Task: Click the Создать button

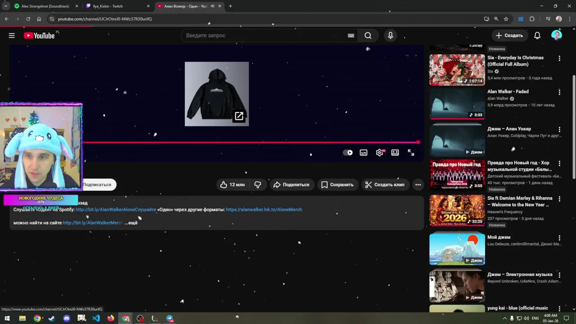Action: pyautogui.click(x=509, y=36)
